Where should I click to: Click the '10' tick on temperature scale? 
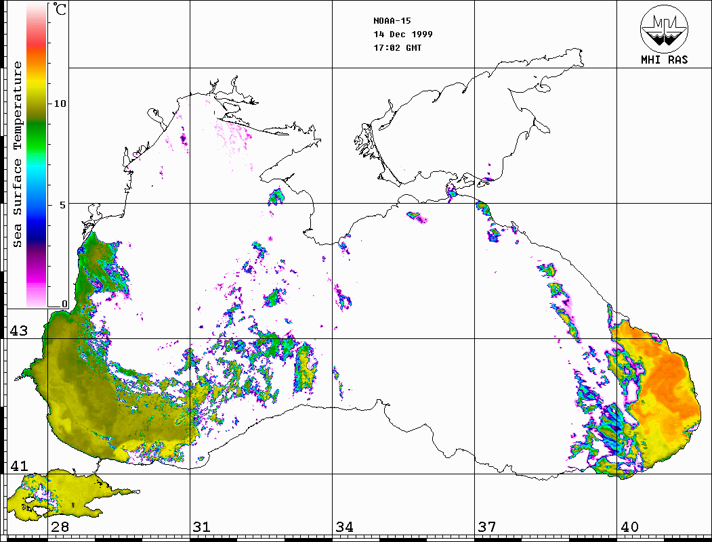pyautogui.click(x=60, y=104)
